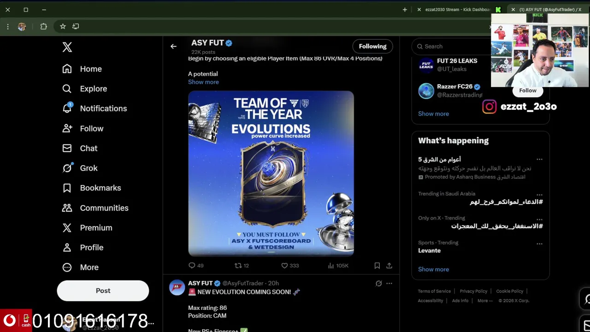Click the FUT 26 LEAKS avatar
The image size is (590, 332).
tap(426, 65)
